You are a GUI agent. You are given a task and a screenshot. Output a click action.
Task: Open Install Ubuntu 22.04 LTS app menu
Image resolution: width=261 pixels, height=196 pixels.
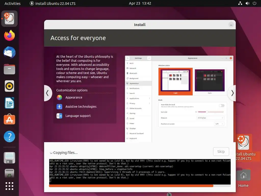[53, 3]
